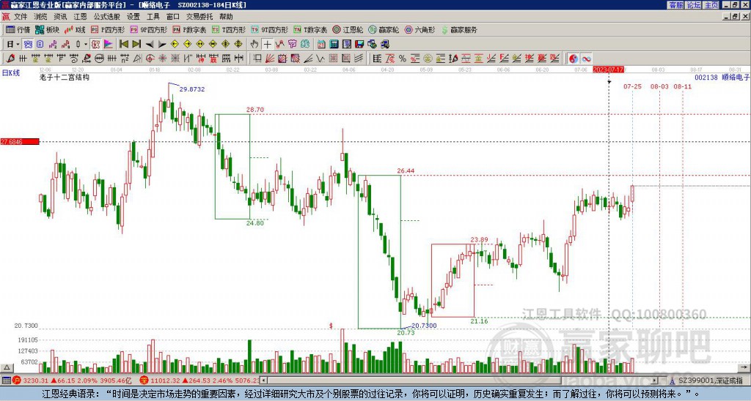Open the 行情 quotes view
The image size is (751, 401).
pyautogui.click(x=18, y=29)
